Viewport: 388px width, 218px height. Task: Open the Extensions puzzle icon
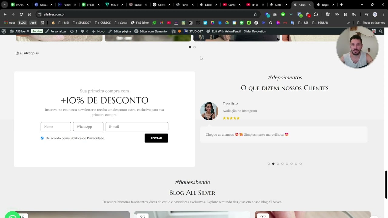pos(316,14)
